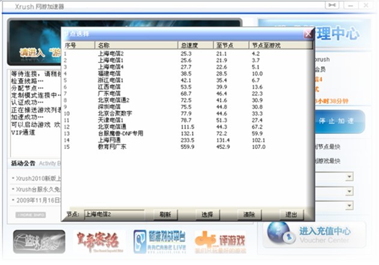Click the 25.3 total speed value
Screen dimensions: 379x265
186,53
